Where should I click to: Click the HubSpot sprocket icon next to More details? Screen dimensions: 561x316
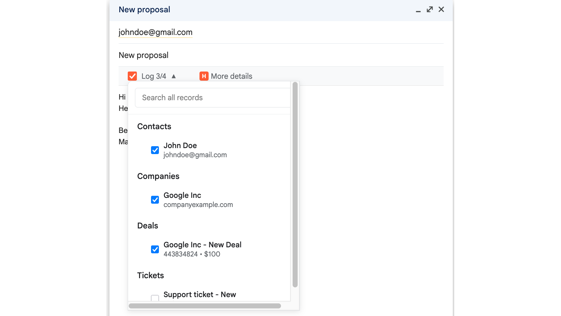[x=204, y=76]
